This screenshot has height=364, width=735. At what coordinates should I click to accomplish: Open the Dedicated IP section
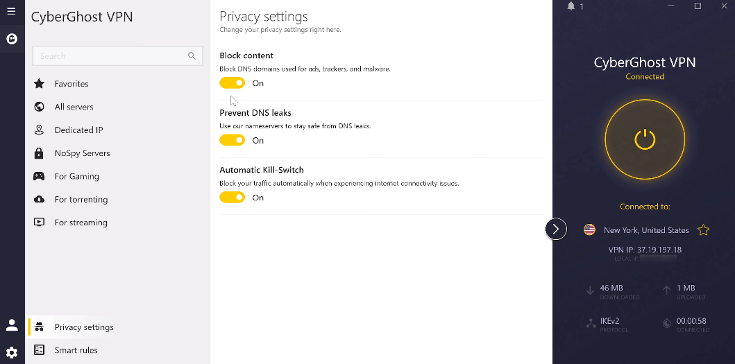(78, 130)
